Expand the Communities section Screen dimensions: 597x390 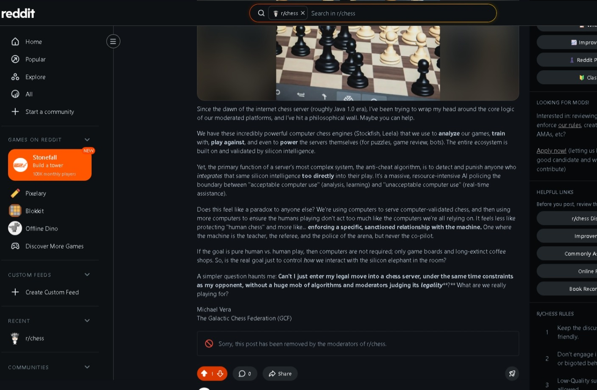[87, 367]
